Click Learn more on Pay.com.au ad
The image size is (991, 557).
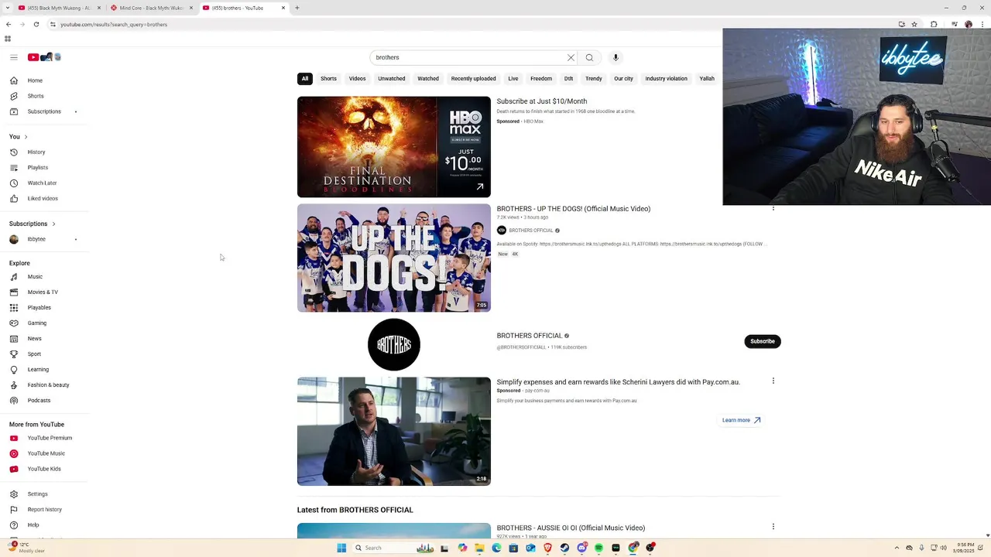(741, 420)
